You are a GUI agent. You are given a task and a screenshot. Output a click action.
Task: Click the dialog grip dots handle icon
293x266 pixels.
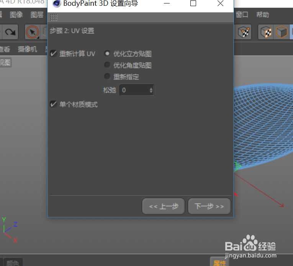click(x=54, y=18)
